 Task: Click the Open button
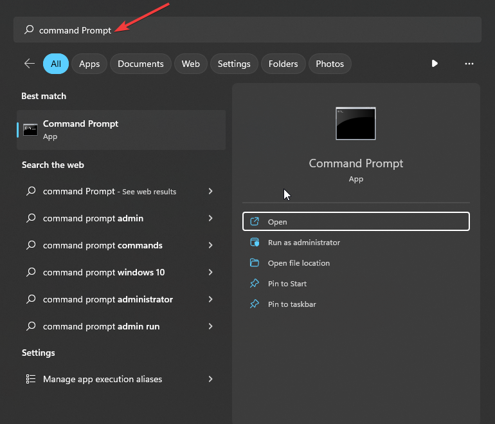tap(356, 221)
